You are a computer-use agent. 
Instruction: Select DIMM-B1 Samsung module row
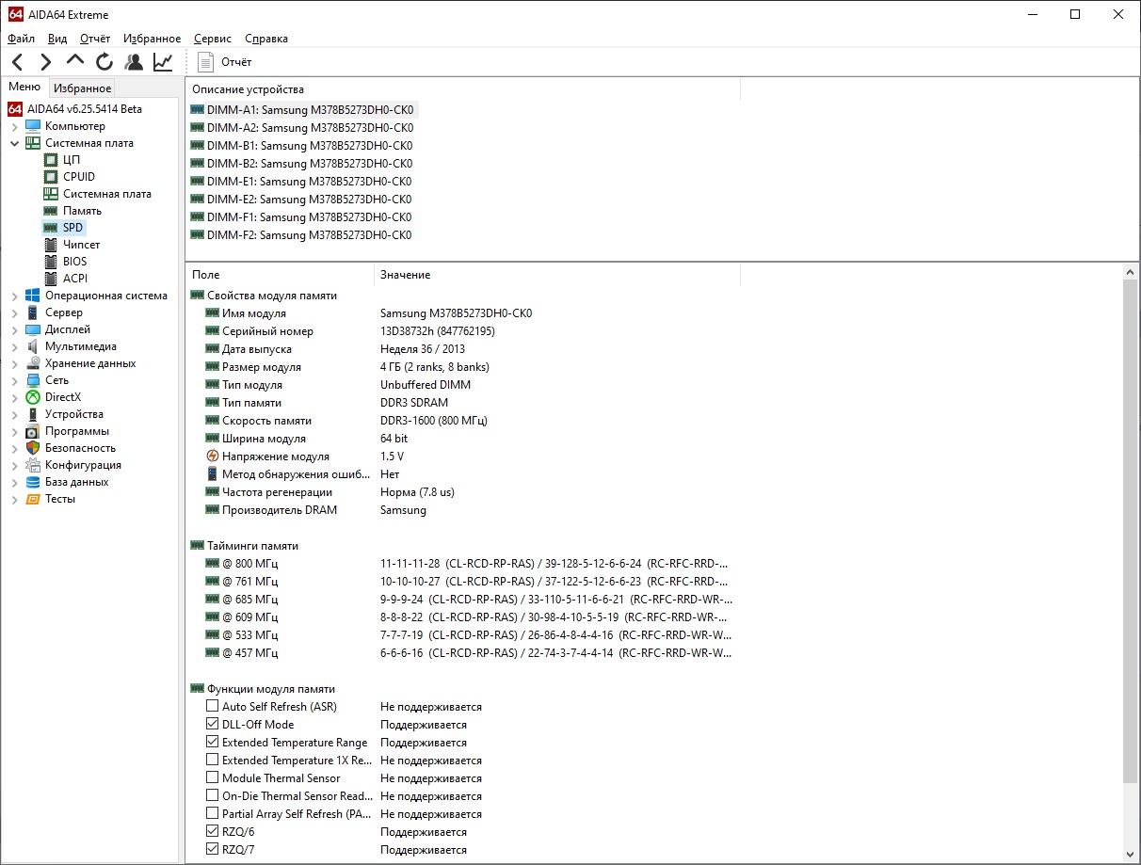(x=302, y=146)
